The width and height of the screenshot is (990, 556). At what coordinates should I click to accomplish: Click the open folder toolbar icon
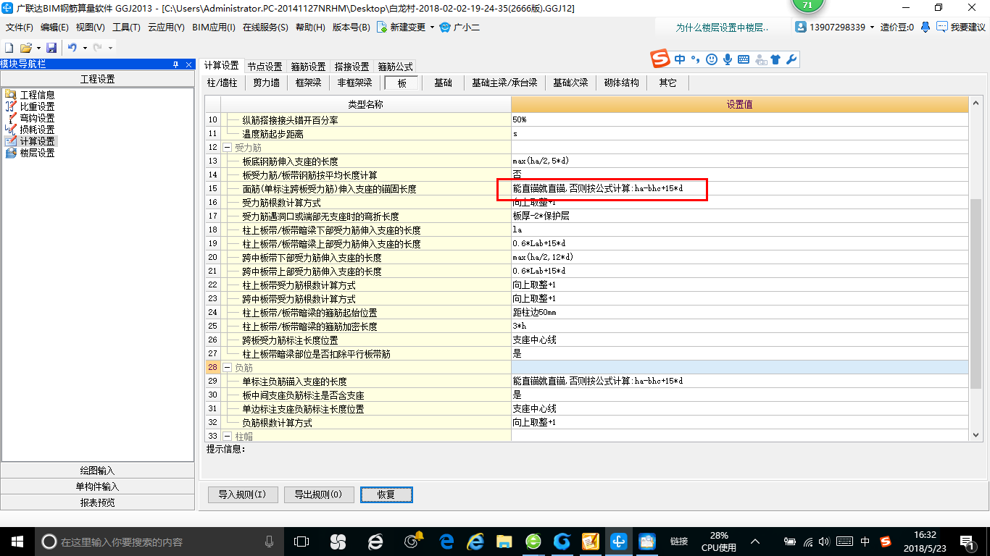25,48
